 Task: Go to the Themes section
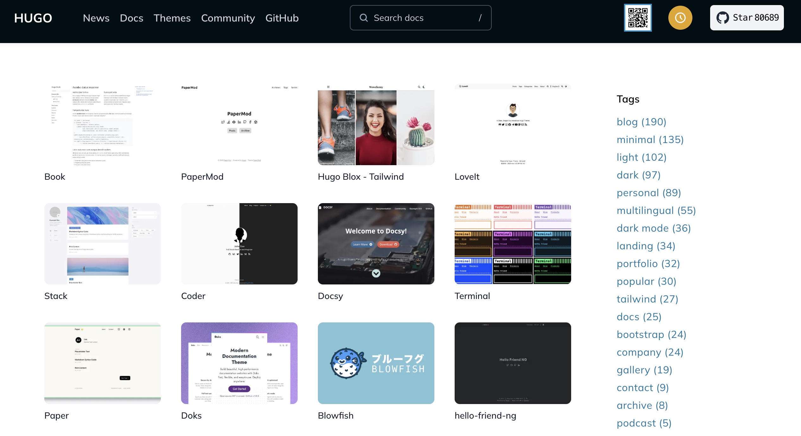(x=172, y=18)
